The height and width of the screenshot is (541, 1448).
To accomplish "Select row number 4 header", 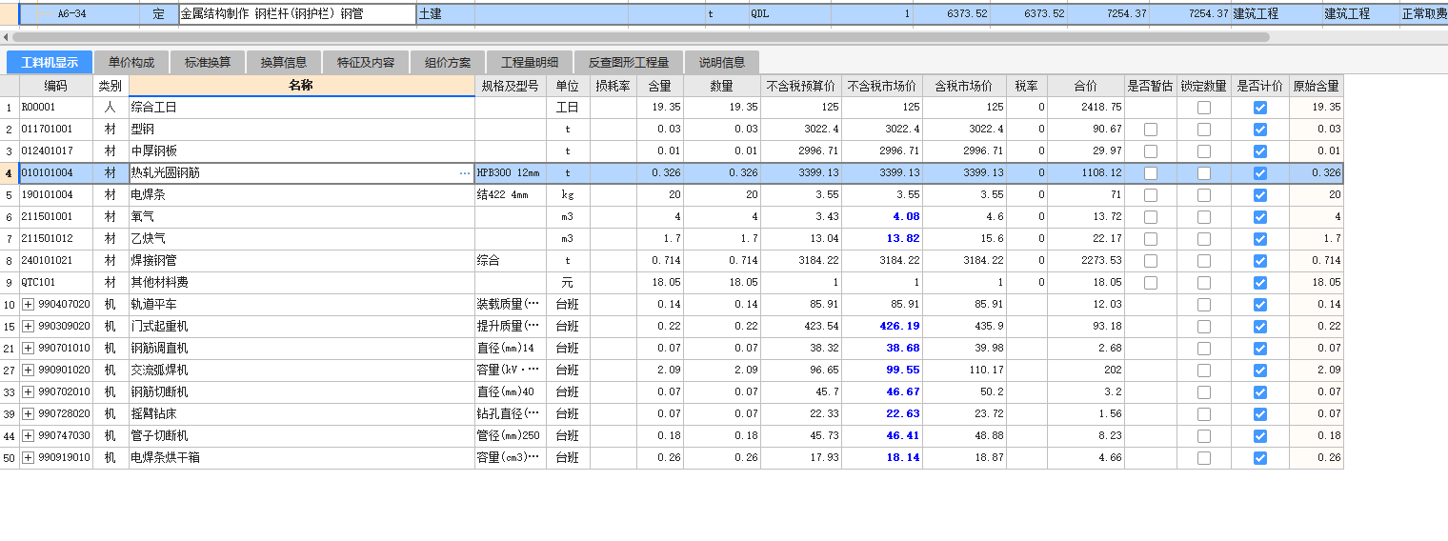I will (10, 173).
